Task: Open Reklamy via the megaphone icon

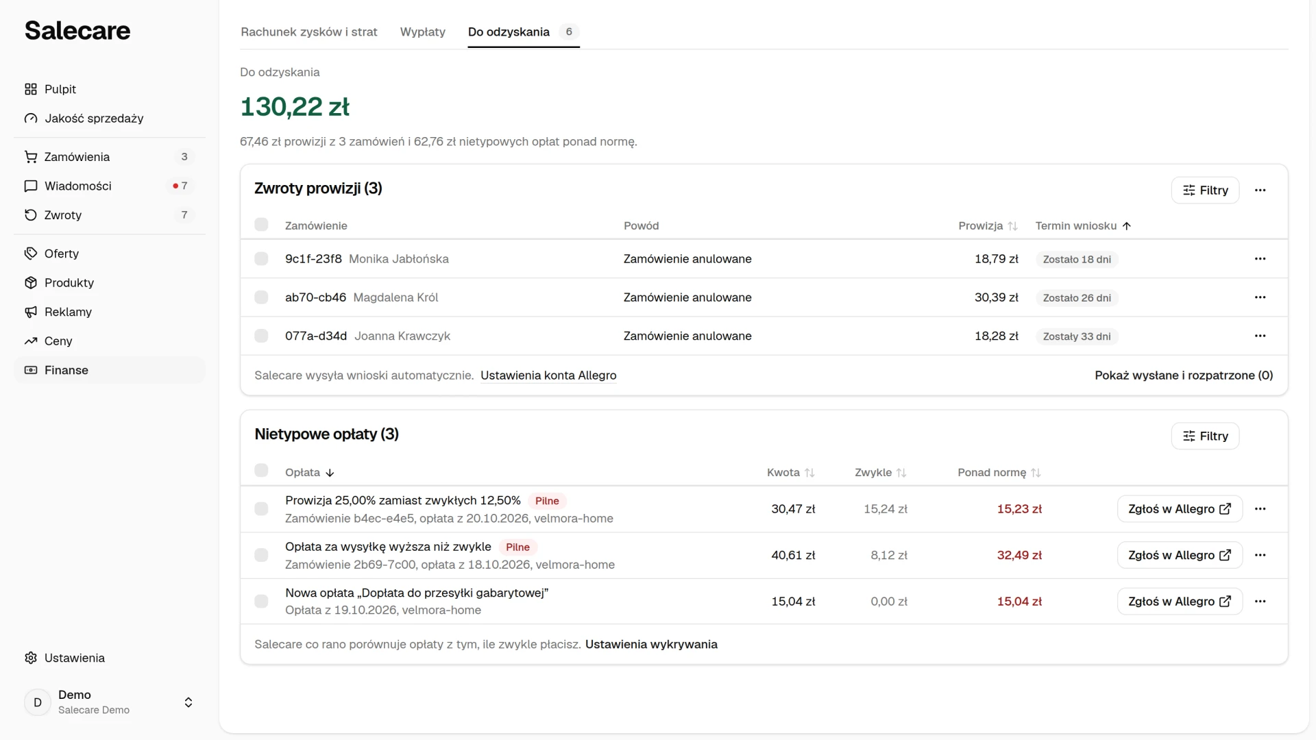Action: point(31,312)
